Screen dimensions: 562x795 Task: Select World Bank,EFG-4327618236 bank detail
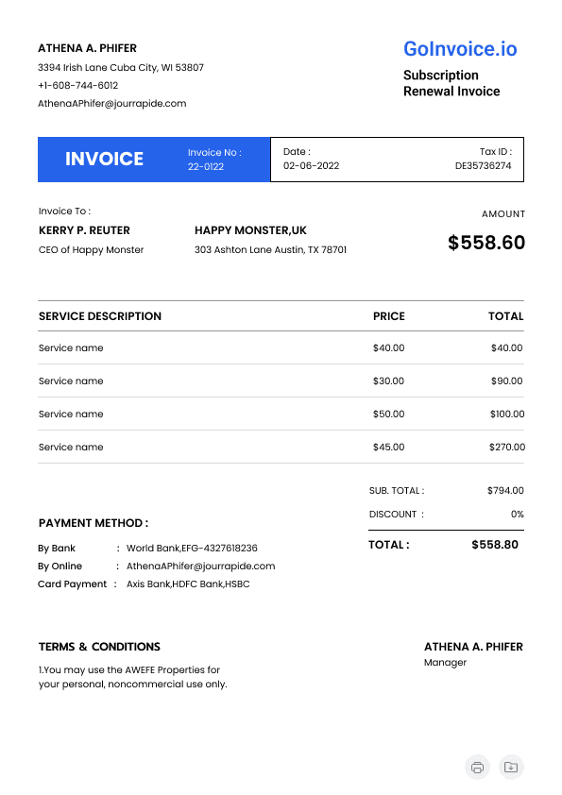192,548
